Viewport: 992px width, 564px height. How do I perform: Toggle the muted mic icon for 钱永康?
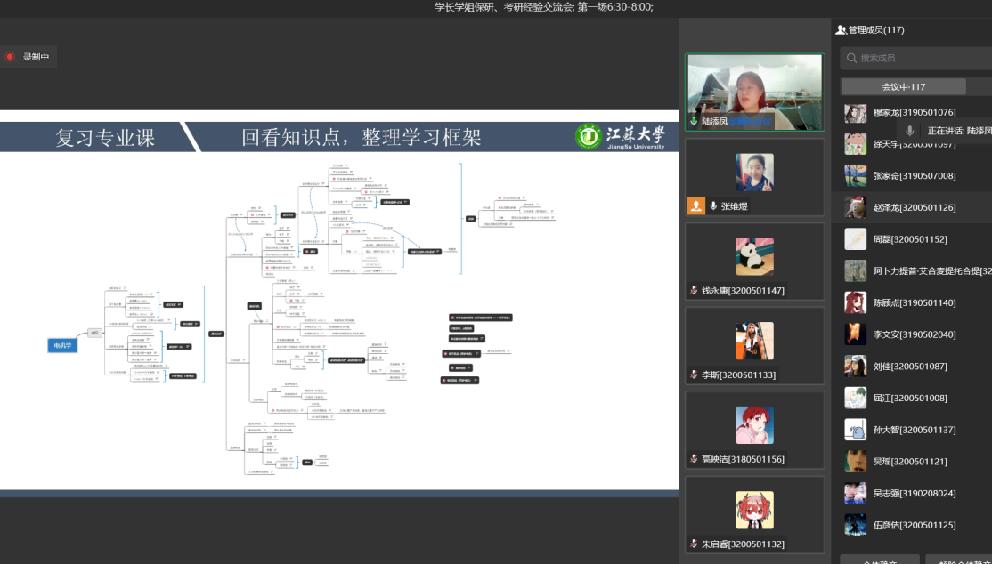694,291
